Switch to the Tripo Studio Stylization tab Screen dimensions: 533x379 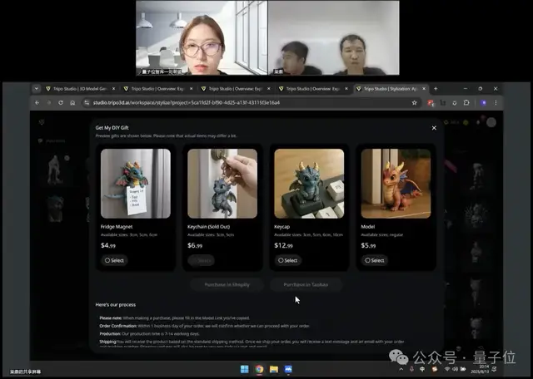[x=390, y=88]
